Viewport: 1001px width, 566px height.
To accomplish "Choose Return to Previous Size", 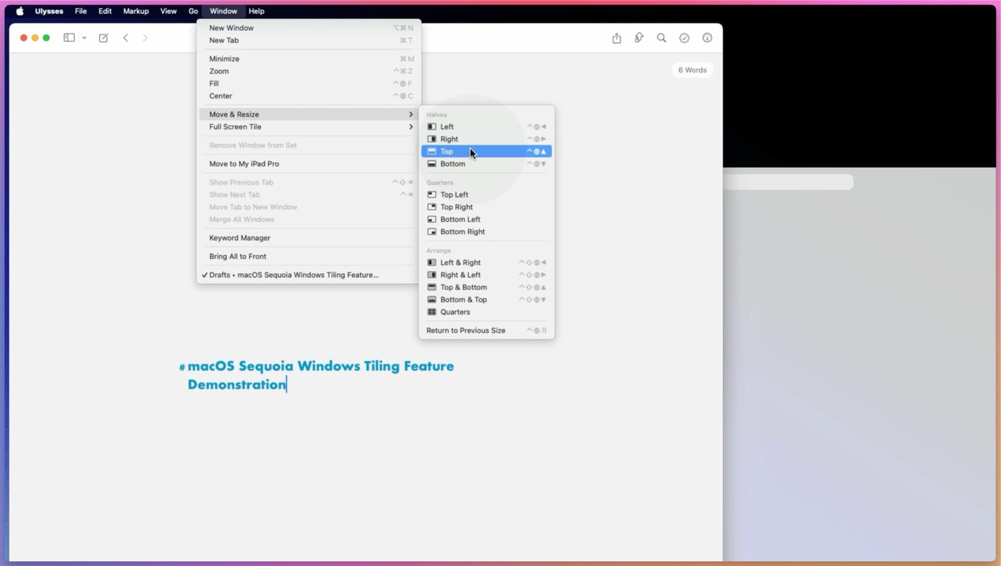I will click(x=465, y=330).
